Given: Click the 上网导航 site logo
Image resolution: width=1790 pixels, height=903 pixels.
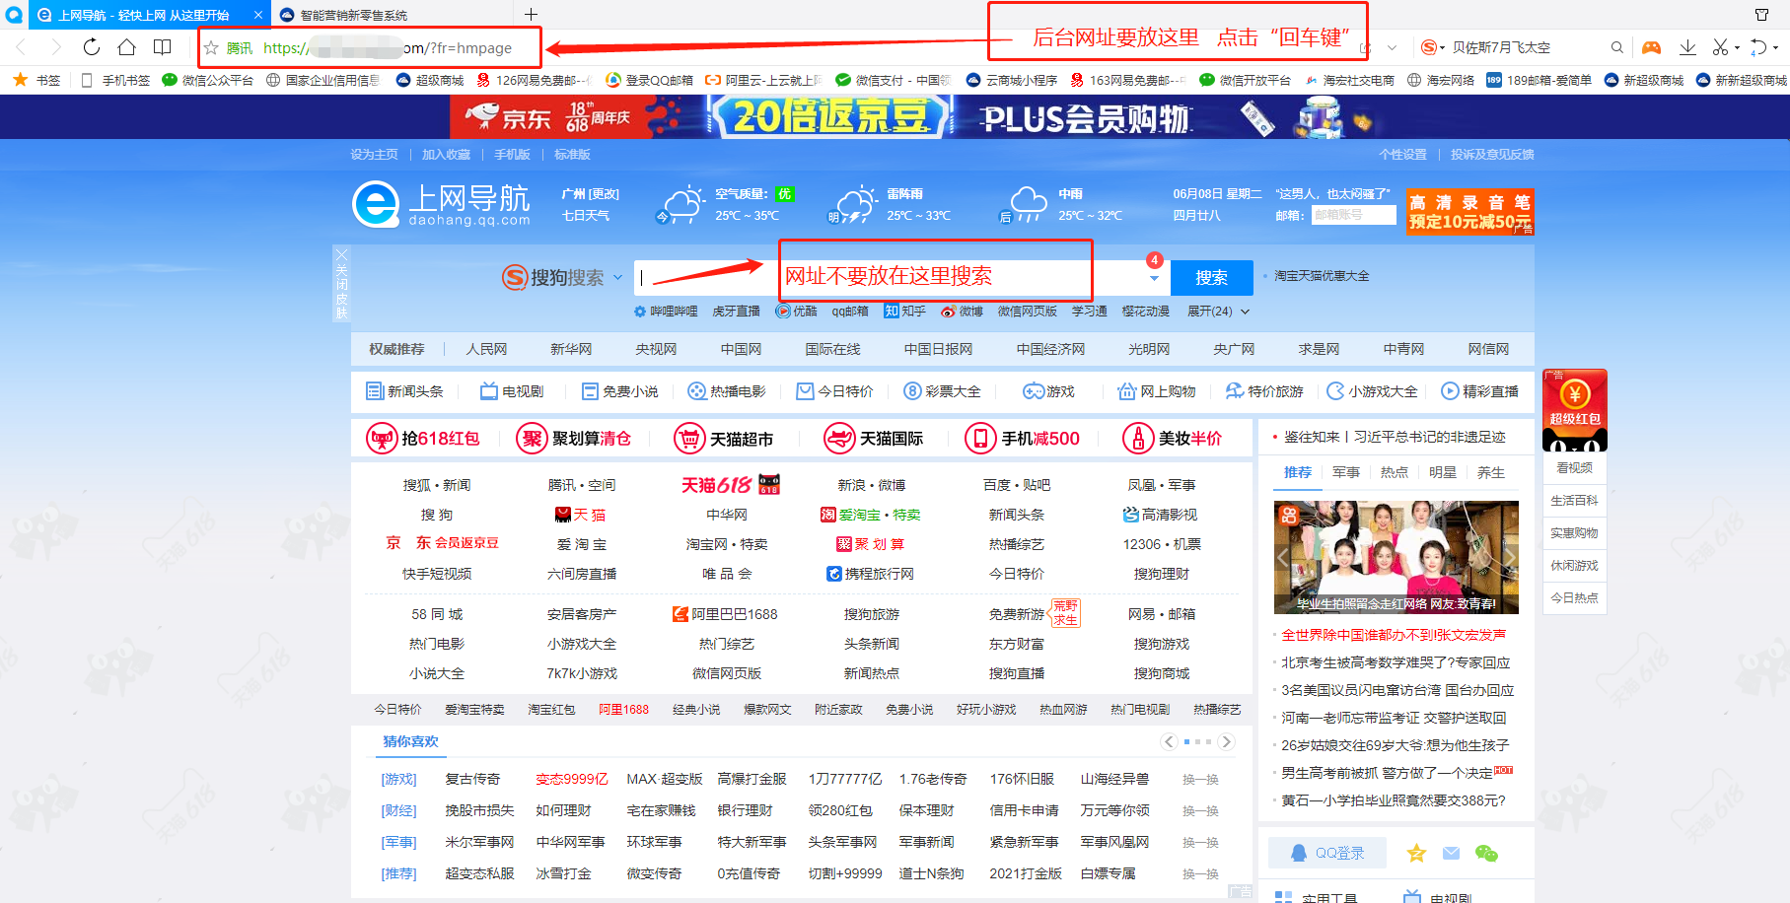Looking at the screenshot, I should [442, 204].
